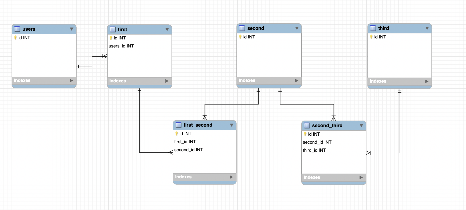This screenshot has width=466, height=210.
Task: Click the first table icon
Action: pyautogui.click(x=113, y=30)
